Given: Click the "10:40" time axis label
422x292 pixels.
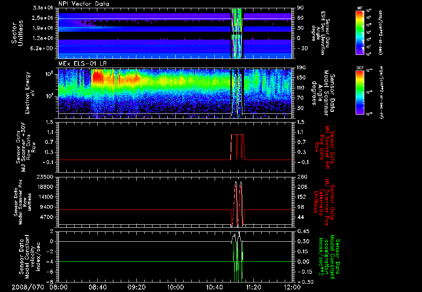Looking at the screenshot, I should 214,287.
